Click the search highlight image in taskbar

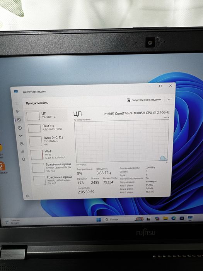(x=139, y=219)
